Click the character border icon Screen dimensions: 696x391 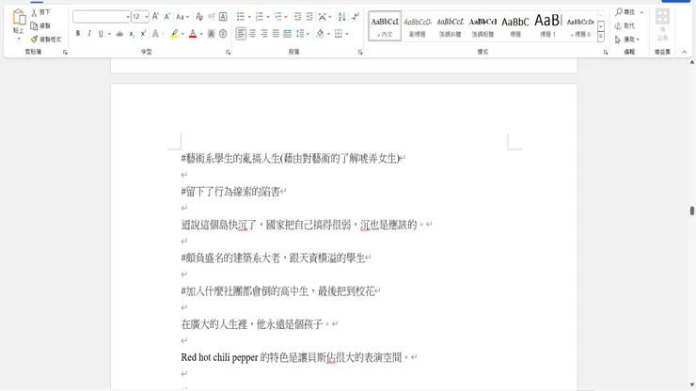(223, 16)
